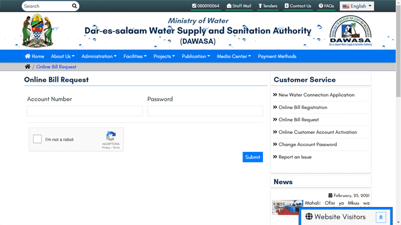
Task: Click the envelope icon beside Staff Mail
Action: [229, 6]
